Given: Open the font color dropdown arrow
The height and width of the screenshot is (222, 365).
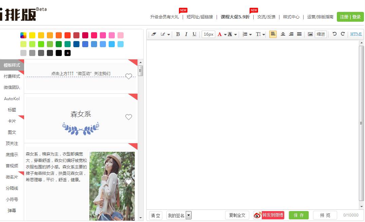Looking at the screenshot, I should click(x=224, y=34).
